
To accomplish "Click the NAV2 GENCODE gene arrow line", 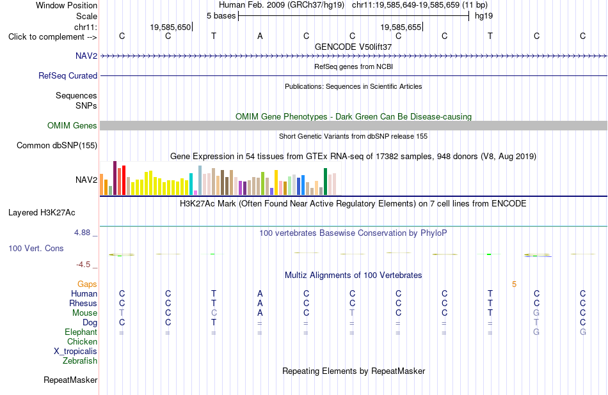I will (x=354, y=56).
